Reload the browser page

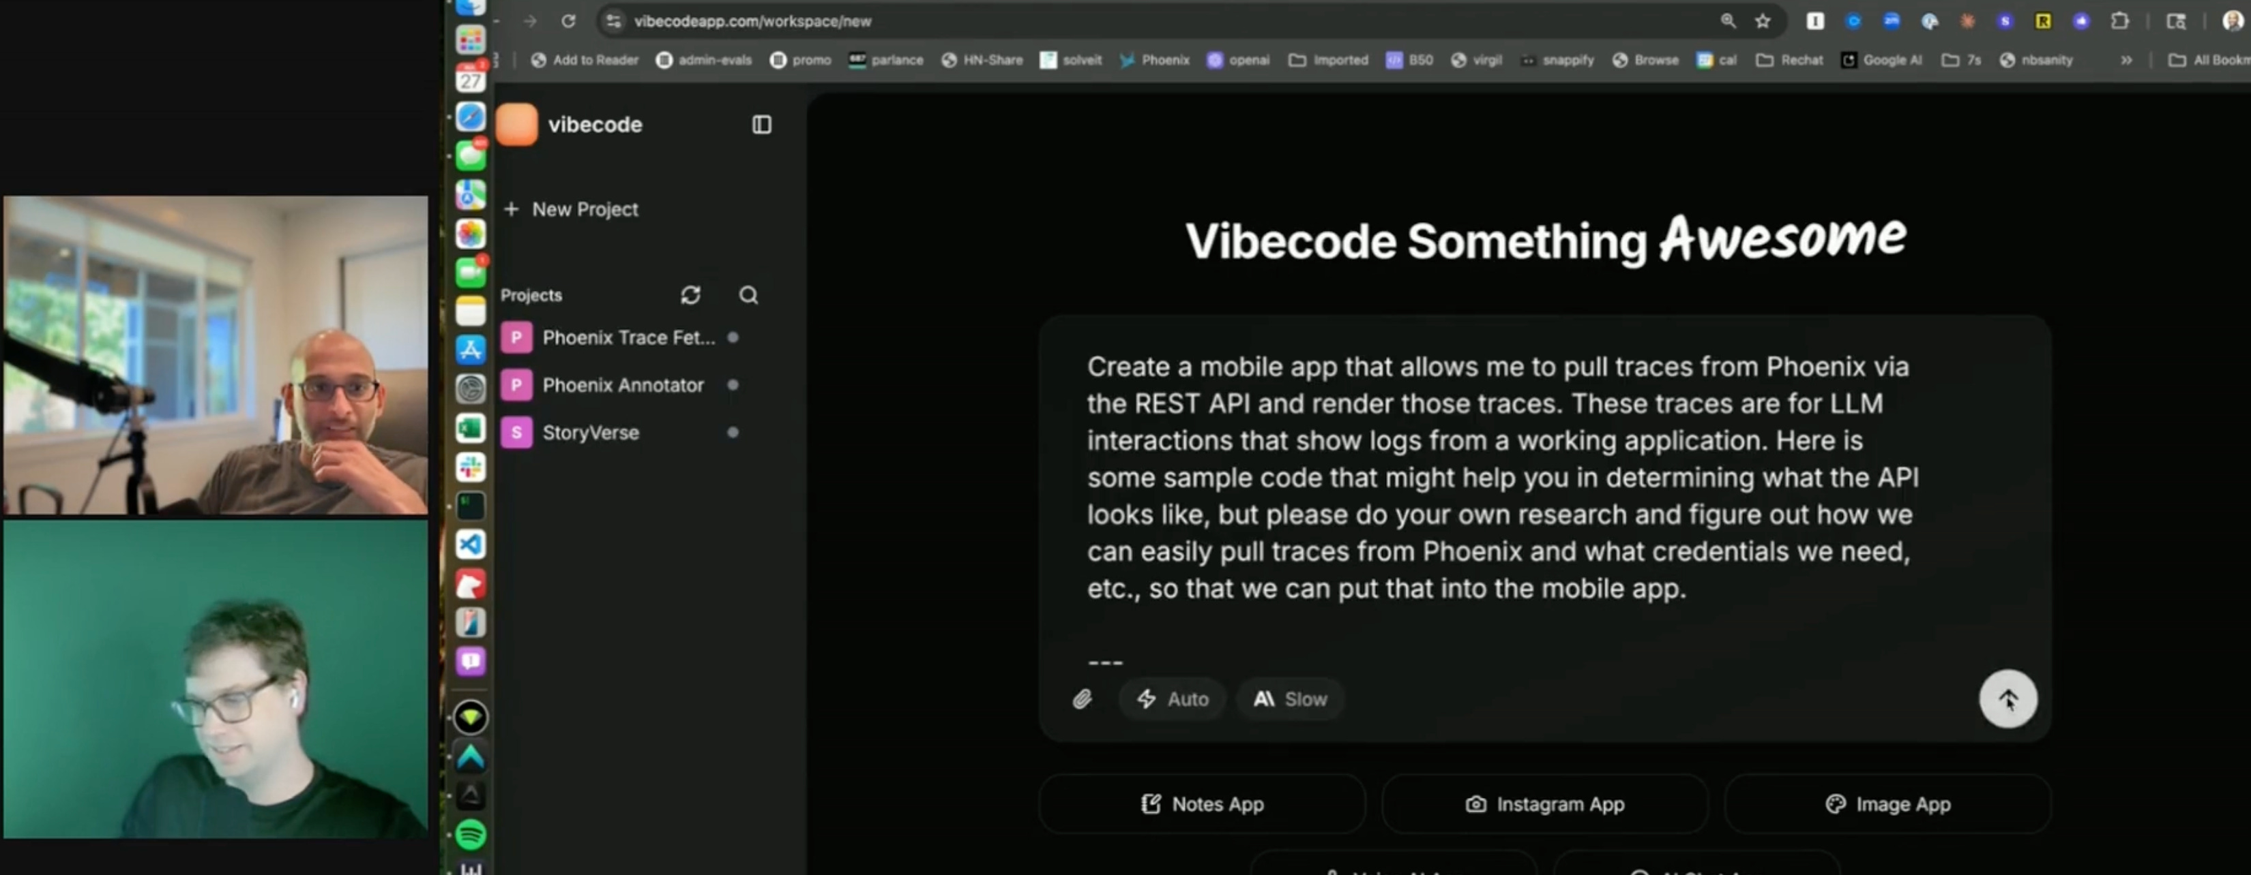[x=568, y=21]
